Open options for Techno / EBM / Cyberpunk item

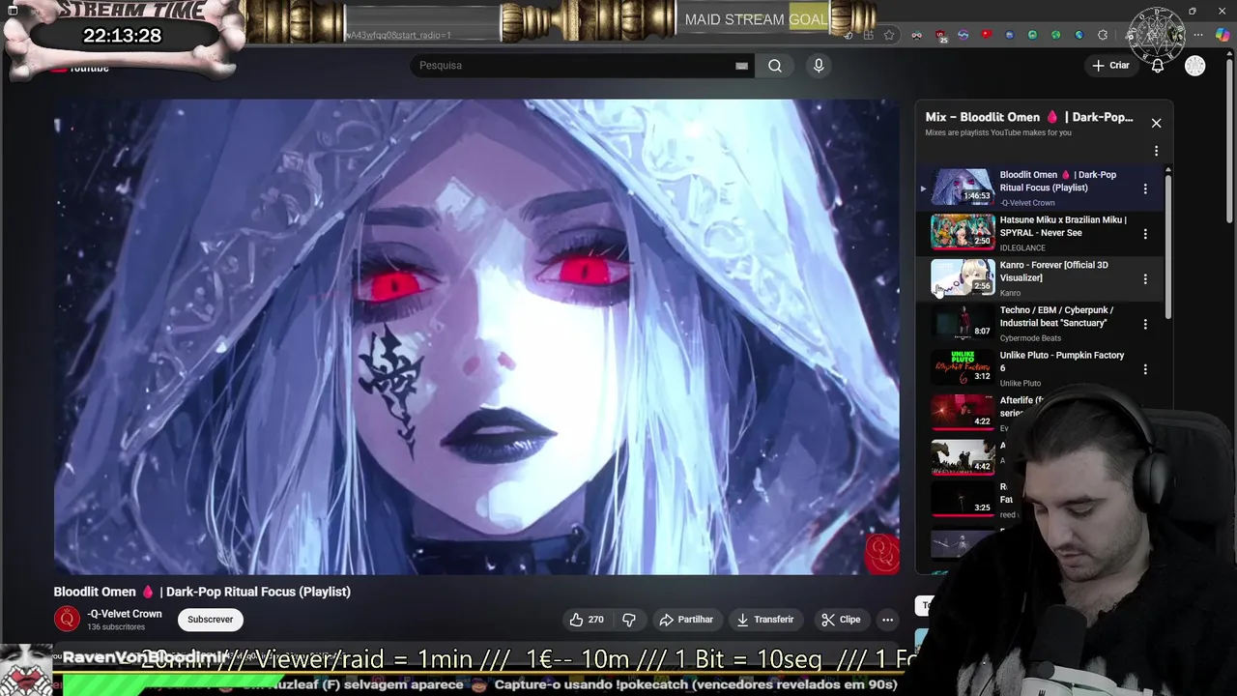pos(1145,324)
